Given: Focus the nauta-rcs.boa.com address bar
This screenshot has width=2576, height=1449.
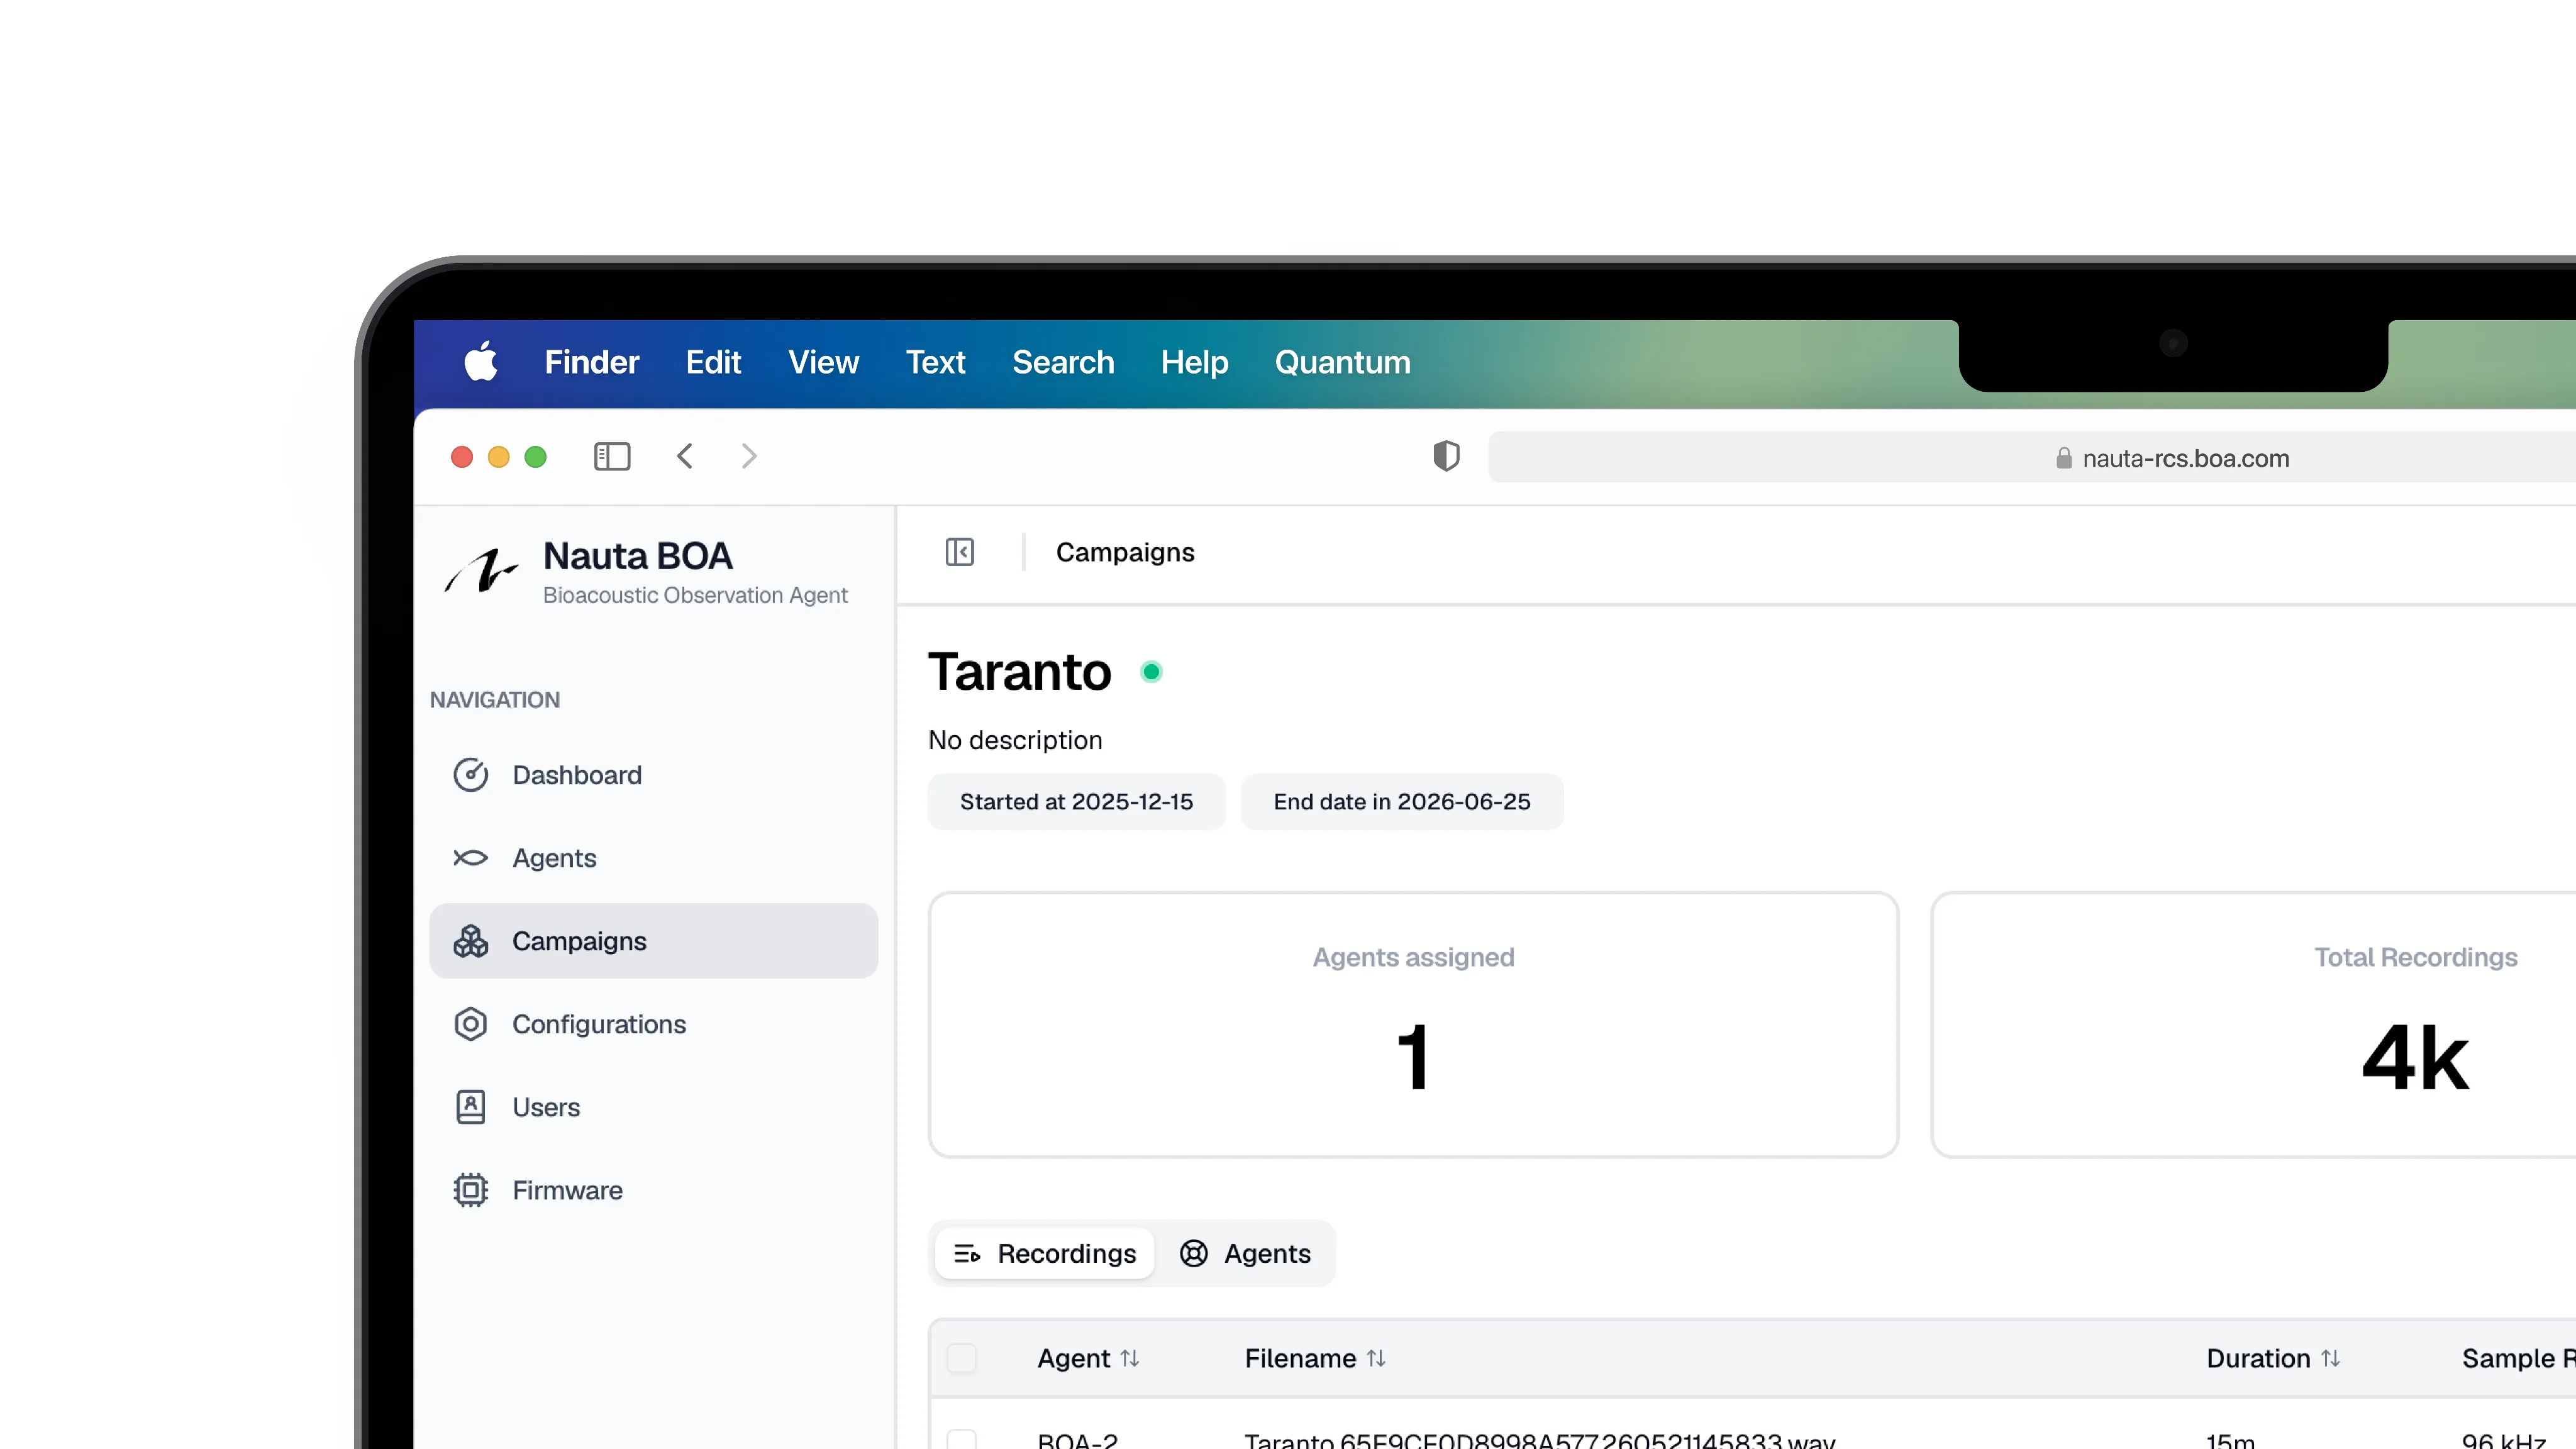Looking at the screenshot, I should pos(2030,457).
